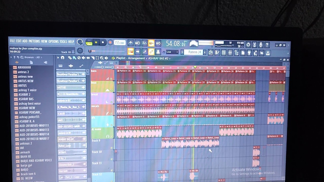This screenshot has height=182, width=324.
Task: Mute the bass track
Action: [x=111, y=79]
